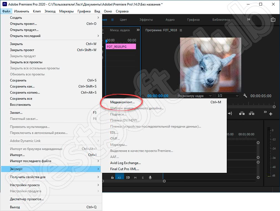Viewport: 280px width, 211px height.
Task: Open the workspace hamburger menu icon
Action: 112,20
